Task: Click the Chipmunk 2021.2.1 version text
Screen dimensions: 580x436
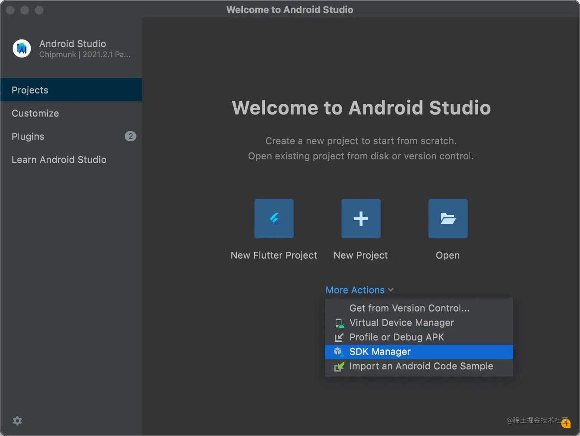Action: pyautogui.click(x=85, y=54)
